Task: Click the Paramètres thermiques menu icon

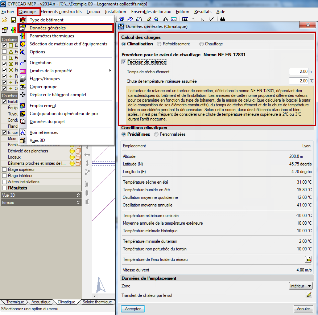Action: tap(23, 36)
